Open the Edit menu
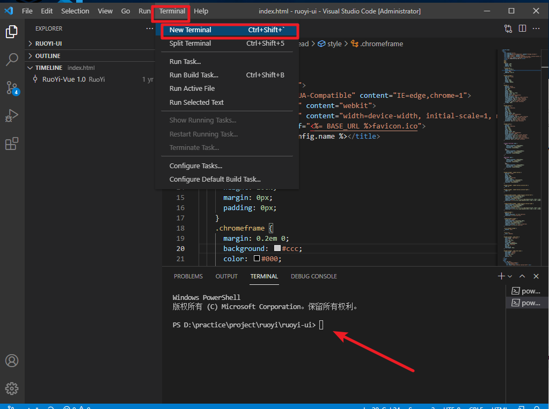Screen dimensions: 549x409 tap(47, 11)
